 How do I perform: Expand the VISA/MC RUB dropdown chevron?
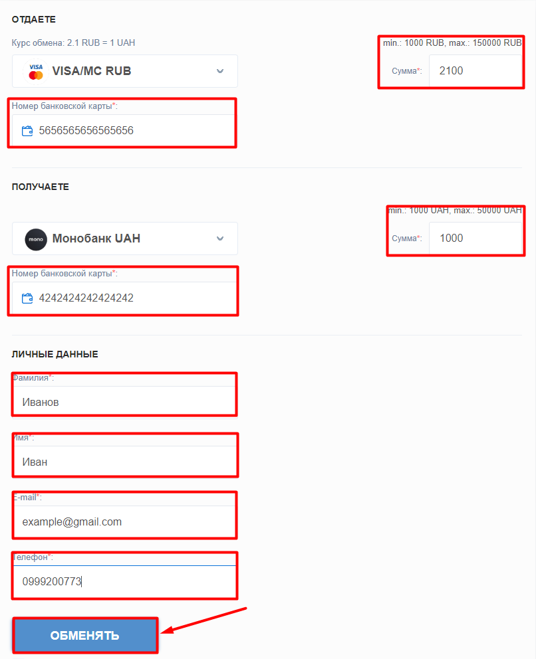(x=220, y=71)
